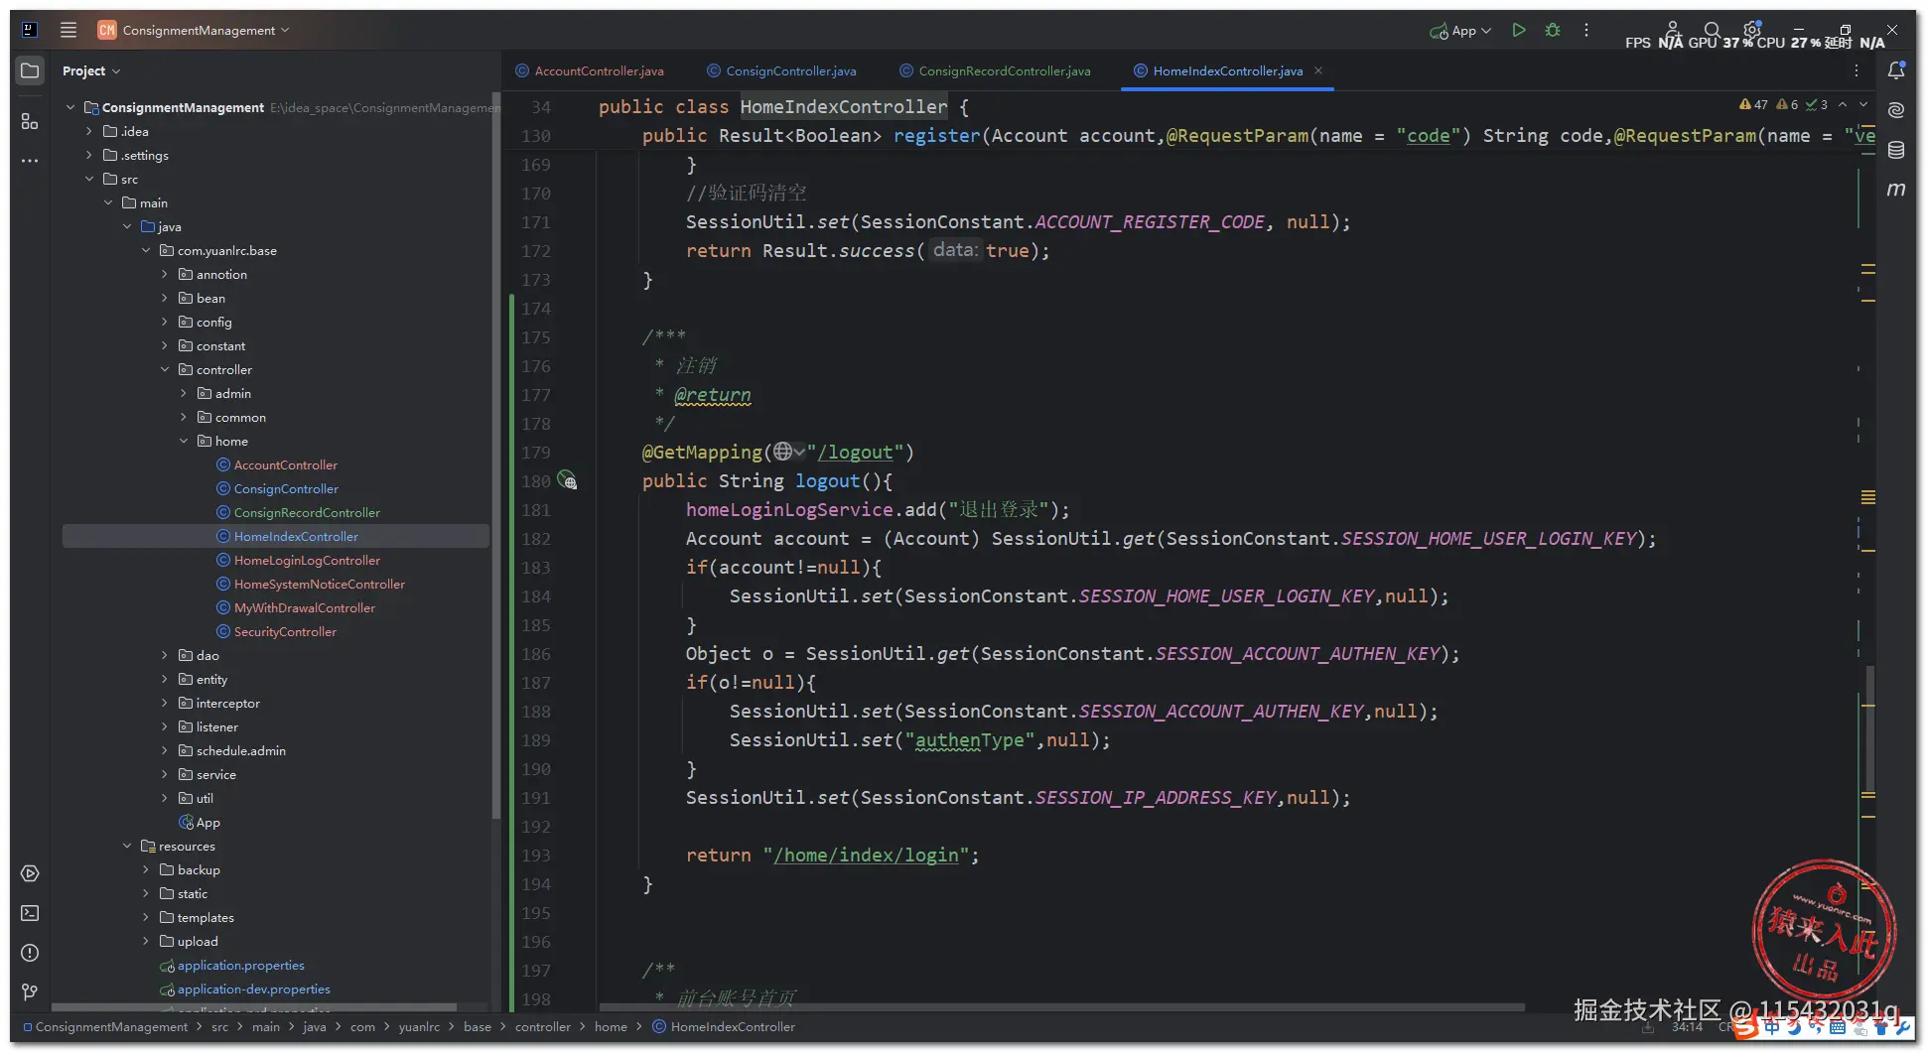
Task: Expand the dao package
Action: pos(165,655)
